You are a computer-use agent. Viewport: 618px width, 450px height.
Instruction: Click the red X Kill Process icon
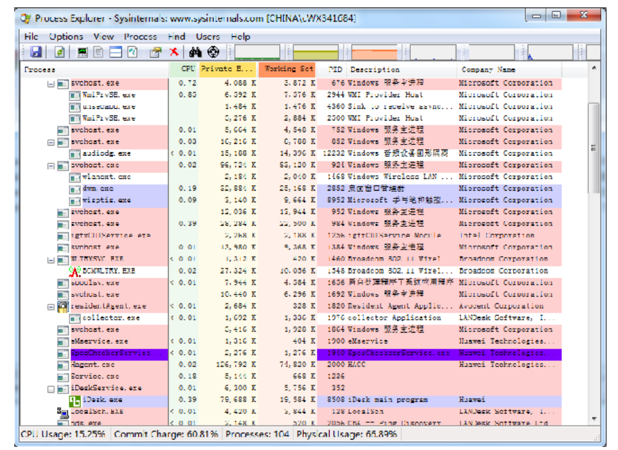click(x=174, y=52)
